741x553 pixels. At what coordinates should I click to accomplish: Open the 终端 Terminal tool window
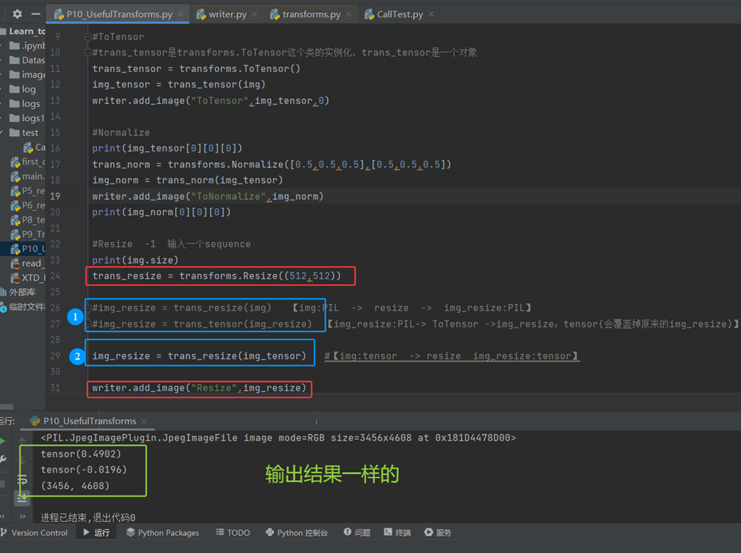point(397,532)
